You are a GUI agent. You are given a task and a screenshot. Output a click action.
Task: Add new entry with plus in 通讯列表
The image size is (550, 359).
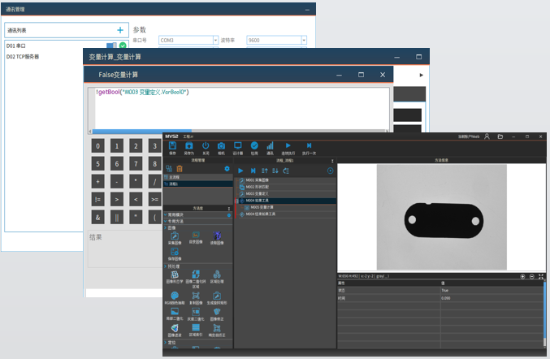coord(120,30)
